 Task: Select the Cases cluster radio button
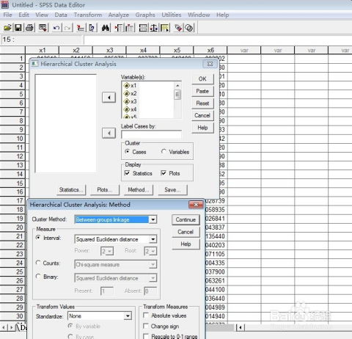click(x=127, y=151)
